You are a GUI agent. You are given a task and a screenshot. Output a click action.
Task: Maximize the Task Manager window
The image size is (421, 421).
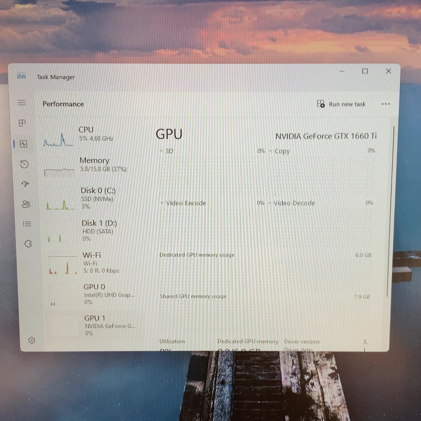tap(365, 71)
